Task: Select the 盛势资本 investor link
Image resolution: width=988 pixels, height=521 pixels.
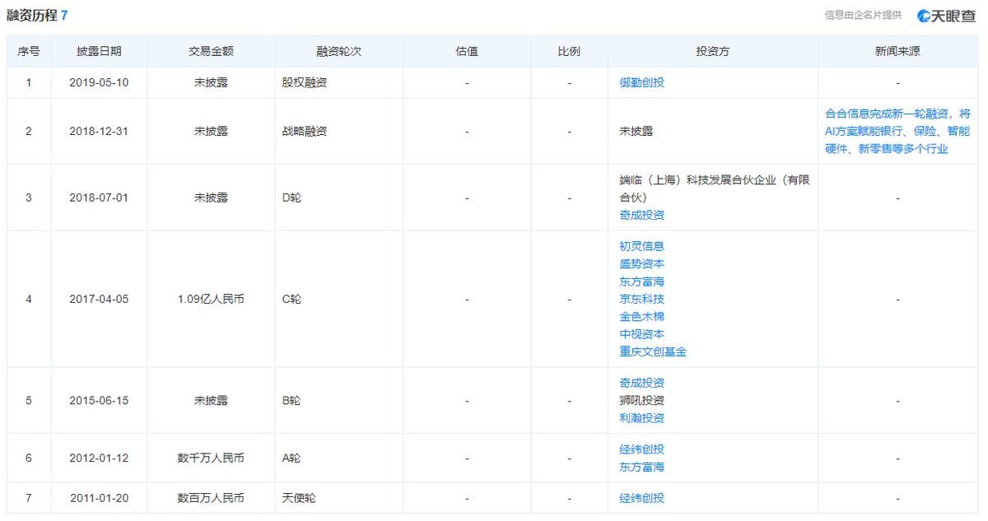Action: pyautogui.click(x=641, y=263)
